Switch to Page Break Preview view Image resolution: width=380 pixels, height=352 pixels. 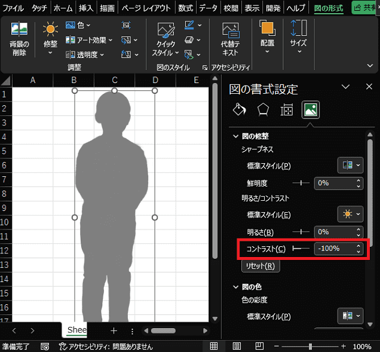[x=261, y=346]
